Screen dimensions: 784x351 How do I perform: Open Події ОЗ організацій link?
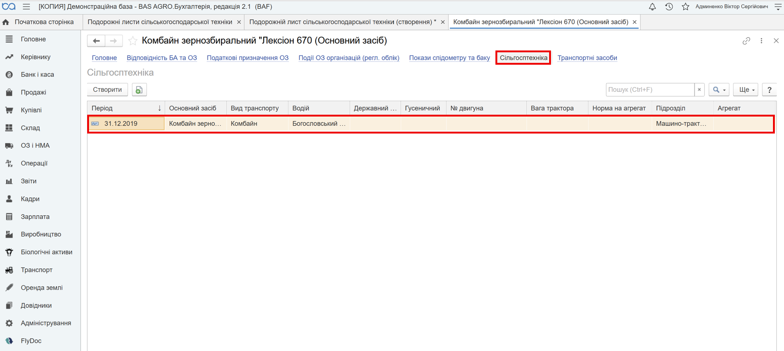point(349,58)
